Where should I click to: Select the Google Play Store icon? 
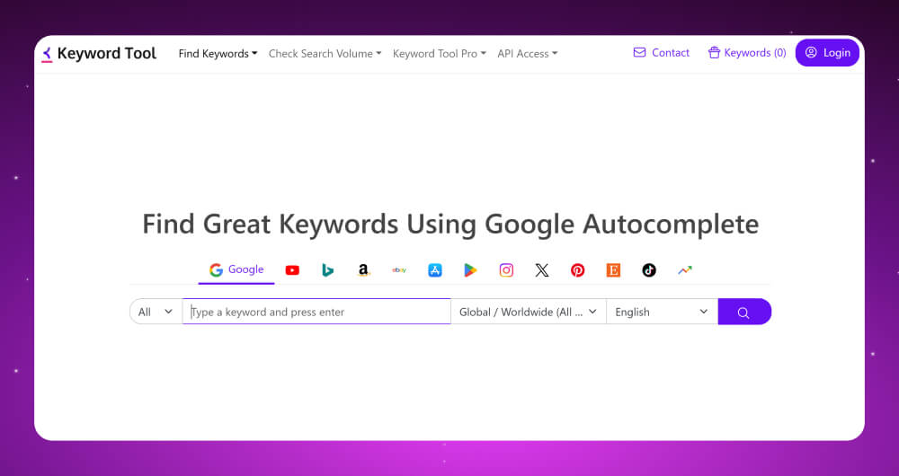(471, 270)
